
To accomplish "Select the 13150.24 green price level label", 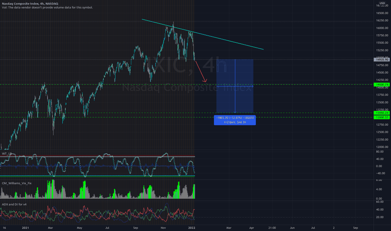I will [382, 113].
